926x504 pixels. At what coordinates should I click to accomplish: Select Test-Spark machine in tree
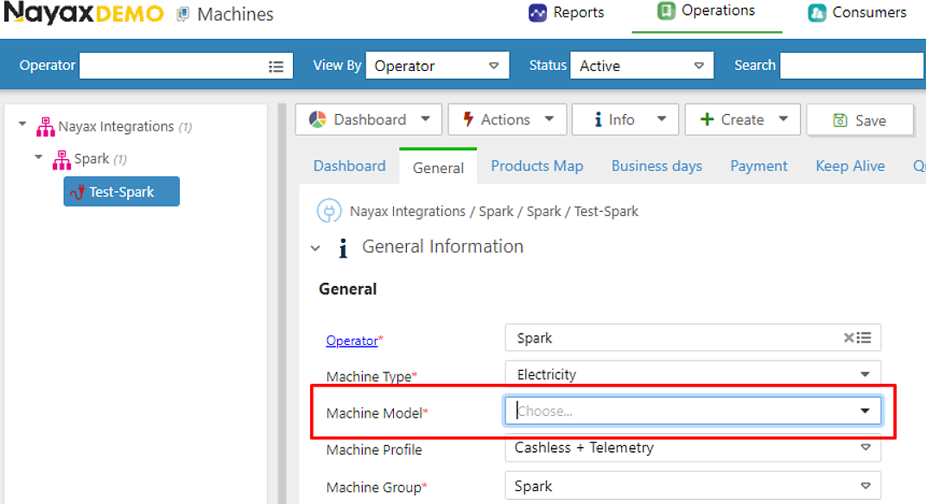[122, 191]
